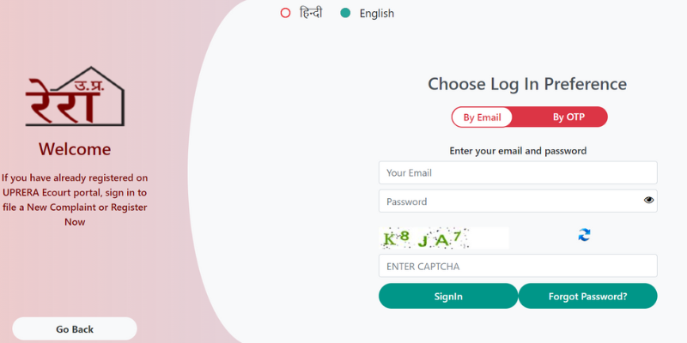Click the UP RERA house logo

pos(75,97)
